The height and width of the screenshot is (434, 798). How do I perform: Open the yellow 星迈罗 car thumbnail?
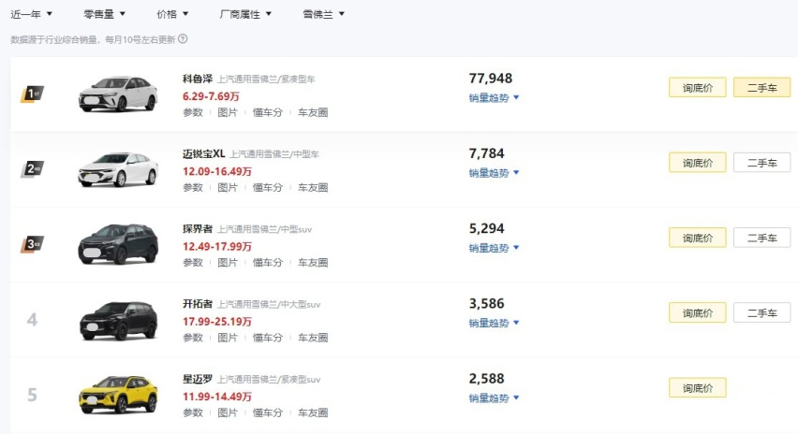pyautogui.click(x=118, y=395)
